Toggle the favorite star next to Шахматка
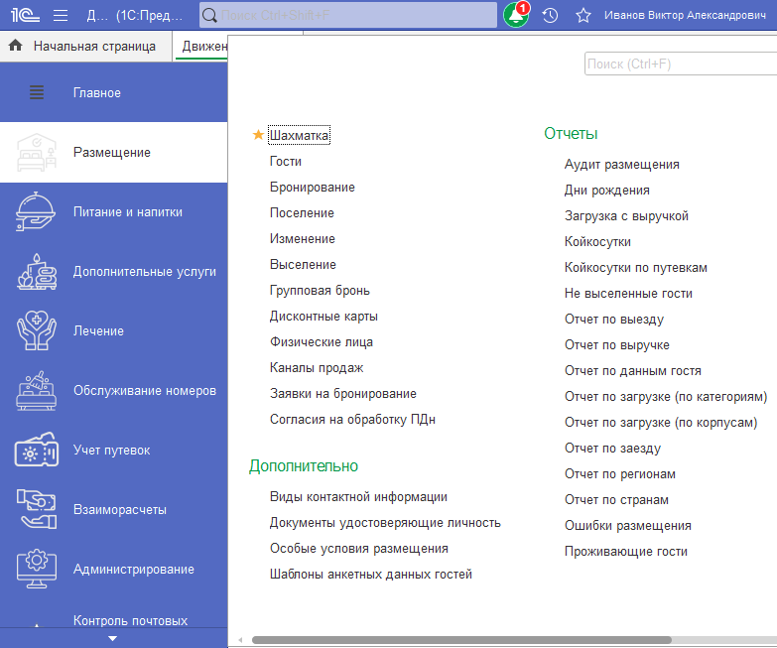777x648 pixels. pyautogui.click(x=258, y=135)
